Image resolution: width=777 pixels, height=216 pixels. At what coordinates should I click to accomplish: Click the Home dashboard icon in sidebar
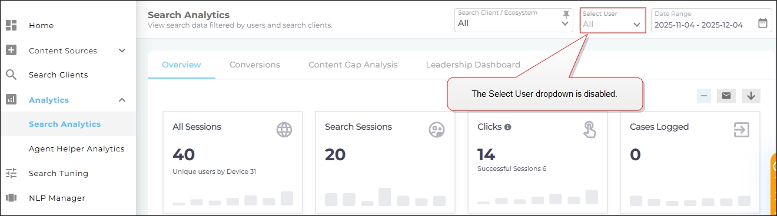click(11, 25)
